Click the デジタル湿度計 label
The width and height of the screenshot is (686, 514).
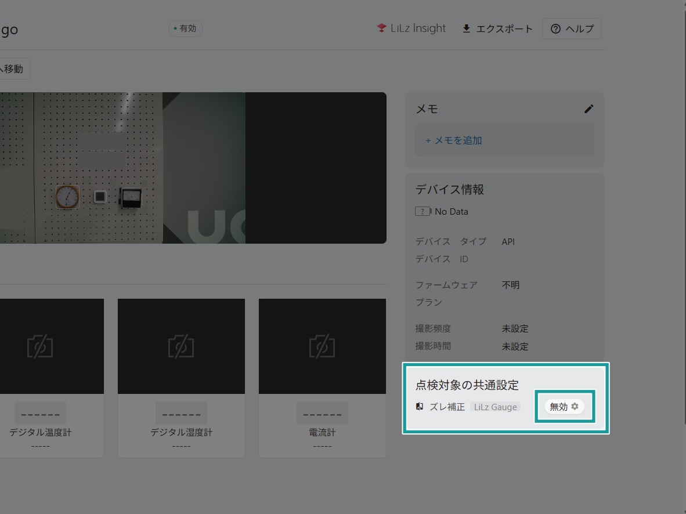[x=181, y=432]
